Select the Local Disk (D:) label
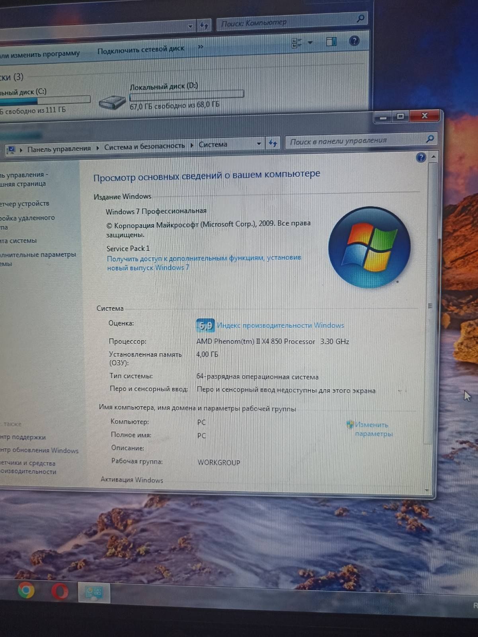This screenshot has width=478, height=637. click(164, 86)
